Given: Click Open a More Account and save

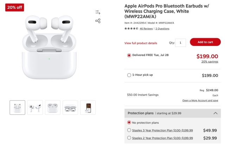Looking at the screenshot, I should (x=200, y=101).
